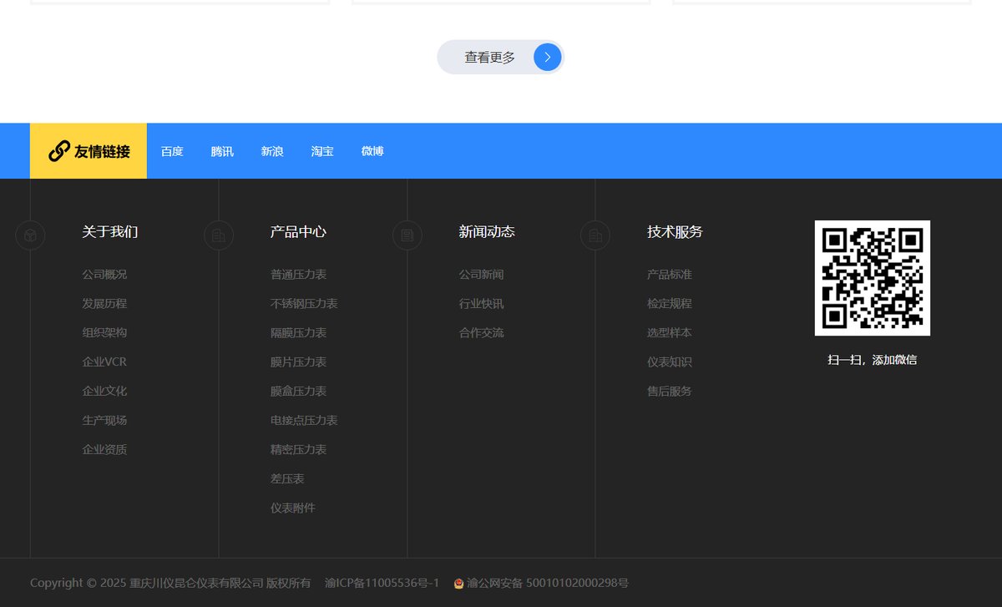Click the 渝ICP备11005536号-1 filing link

[x=382, y=583]
